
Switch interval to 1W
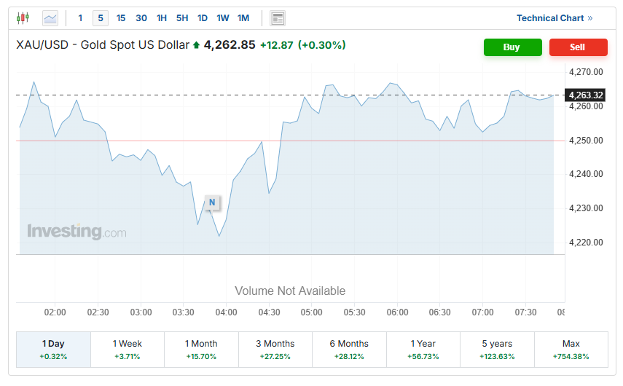223,18
